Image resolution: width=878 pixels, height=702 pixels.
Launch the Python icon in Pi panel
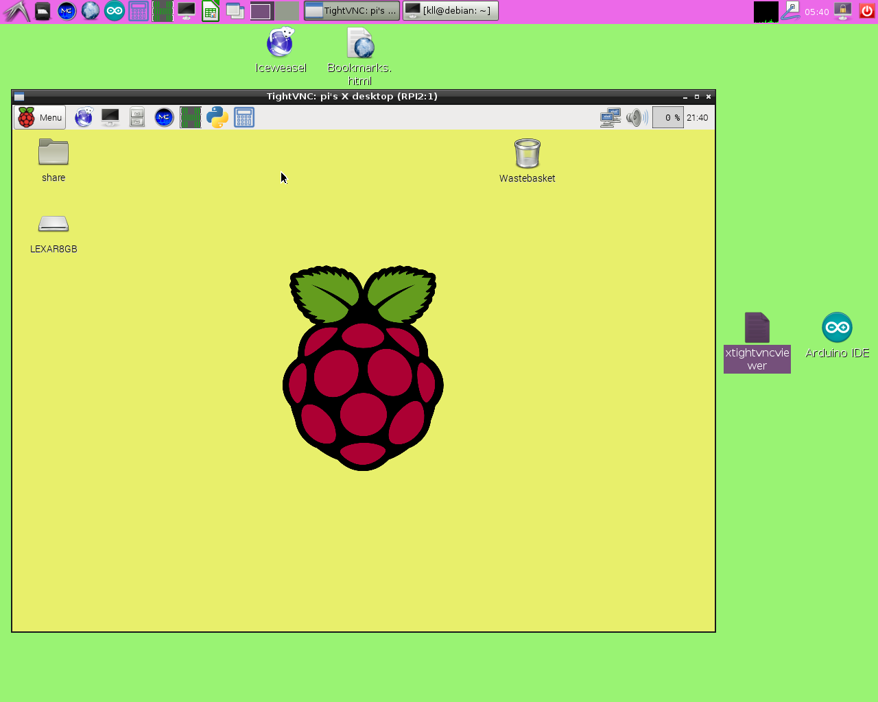point(217,117)
